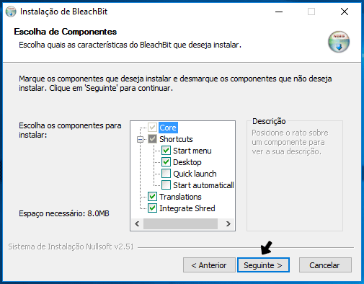Go back with the Anterior button
The image size is (364, 284).
209,265
